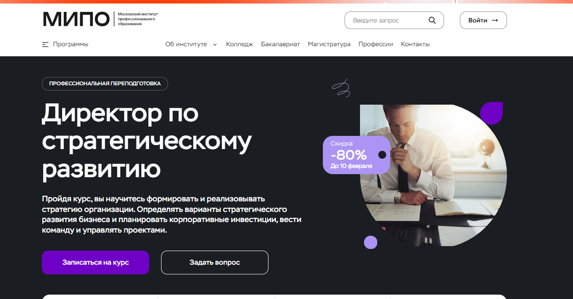Click the МИПО logo
Viewport: 573px width, 299px height.
(x=76, y=19)
